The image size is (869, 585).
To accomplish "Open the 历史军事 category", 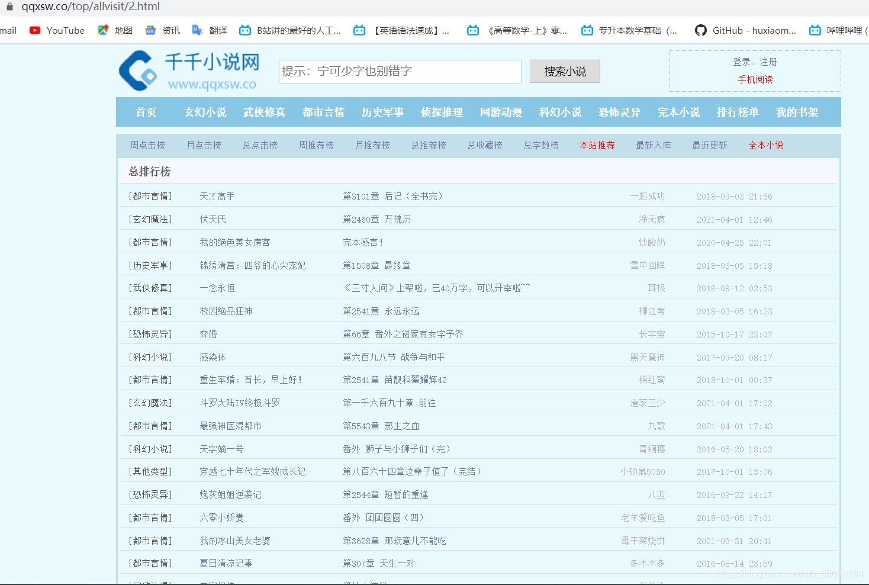I will (x=383, y=112).
